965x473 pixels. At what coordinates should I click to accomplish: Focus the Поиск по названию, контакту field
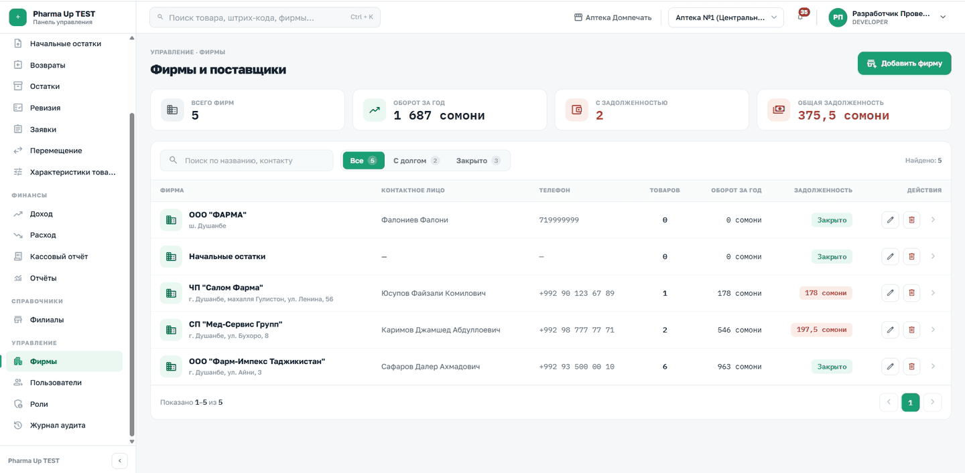(x=247, y=161)
